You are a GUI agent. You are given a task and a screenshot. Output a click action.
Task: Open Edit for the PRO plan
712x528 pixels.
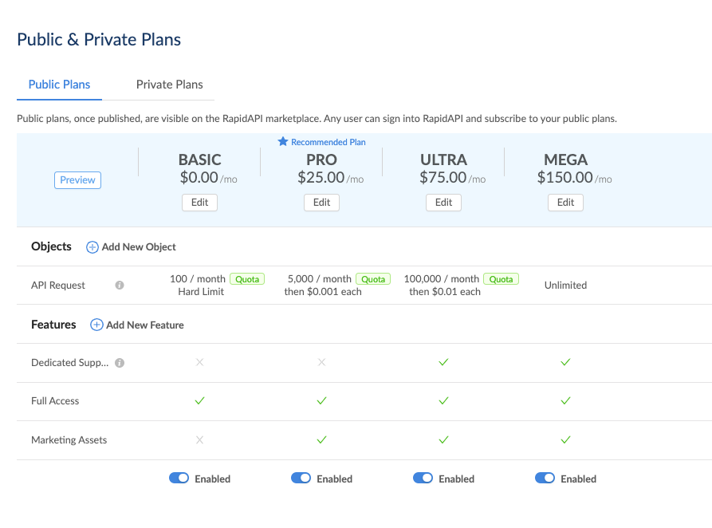tap(322, 203)
